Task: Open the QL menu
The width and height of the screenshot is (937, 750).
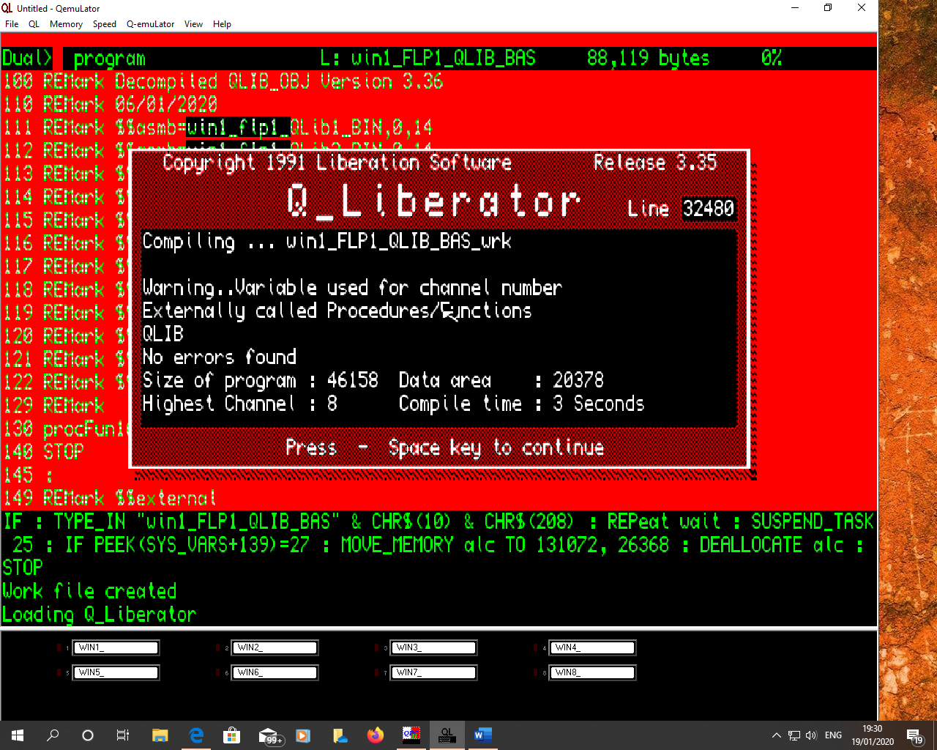Action: coord(34,24)
